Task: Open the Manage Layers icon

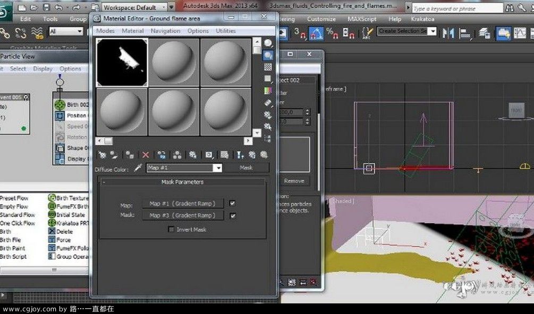Action: 484,33
